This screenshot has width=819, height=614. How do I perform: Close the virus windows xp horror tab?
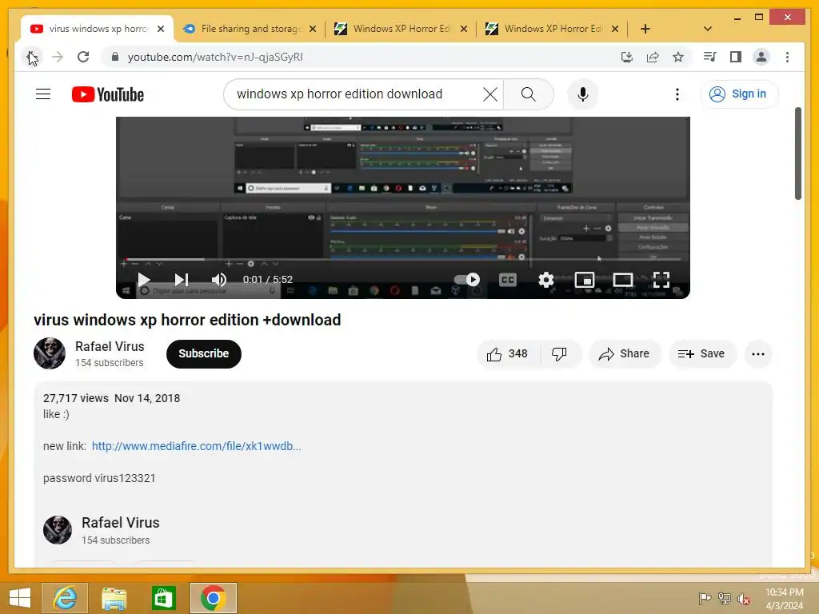[x=161, y=29]
